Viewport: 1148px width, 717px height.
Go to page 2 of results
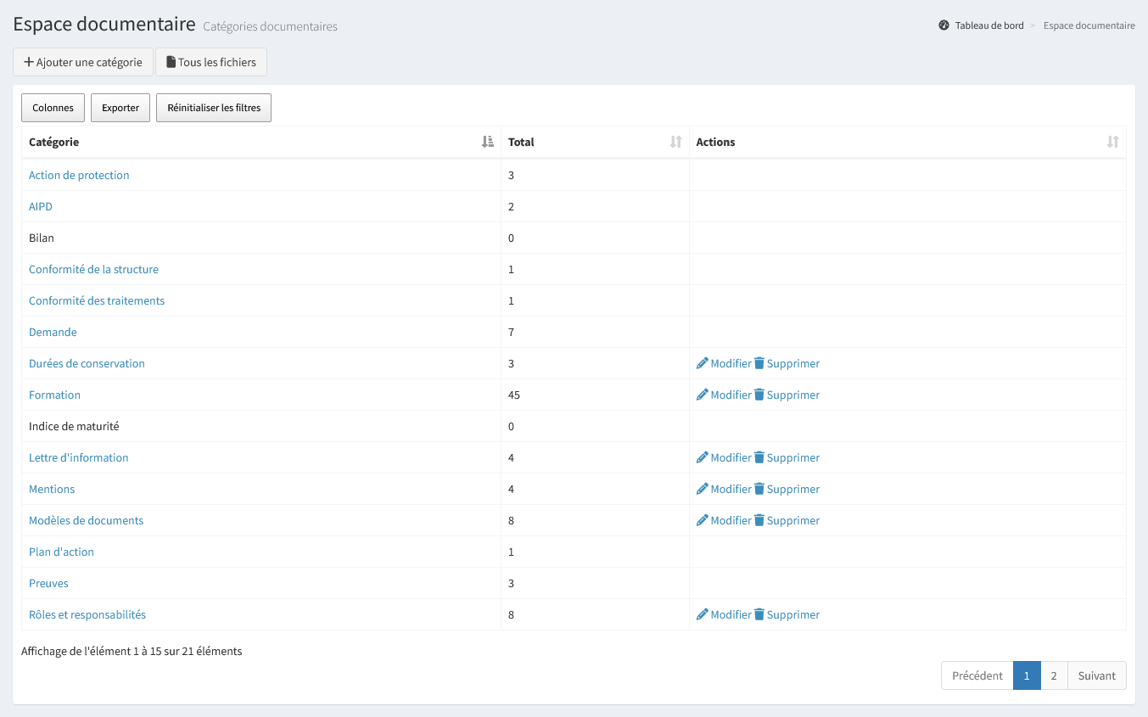click(x=1054, y=675)
